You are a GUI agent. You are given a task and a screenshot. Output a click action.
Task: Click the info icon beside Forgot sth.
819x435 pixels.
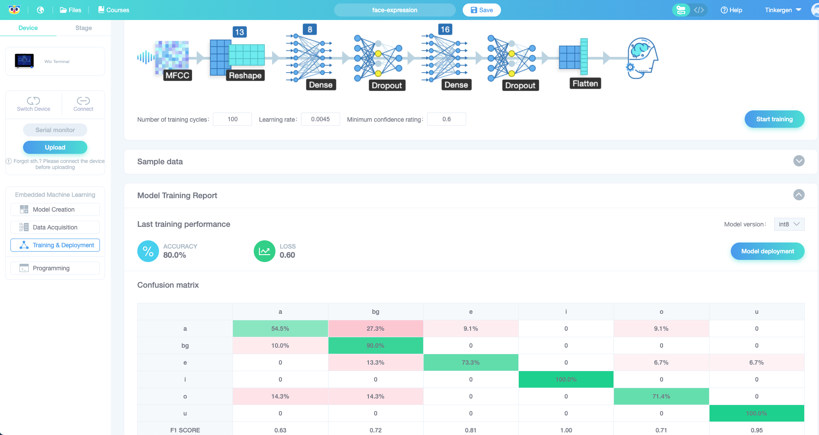[9, 161]
